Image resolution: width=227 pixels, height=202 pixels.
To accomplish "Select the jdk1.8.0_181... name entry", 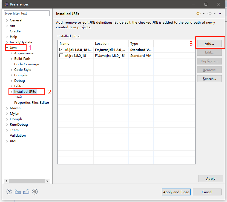I will point(80,50).
